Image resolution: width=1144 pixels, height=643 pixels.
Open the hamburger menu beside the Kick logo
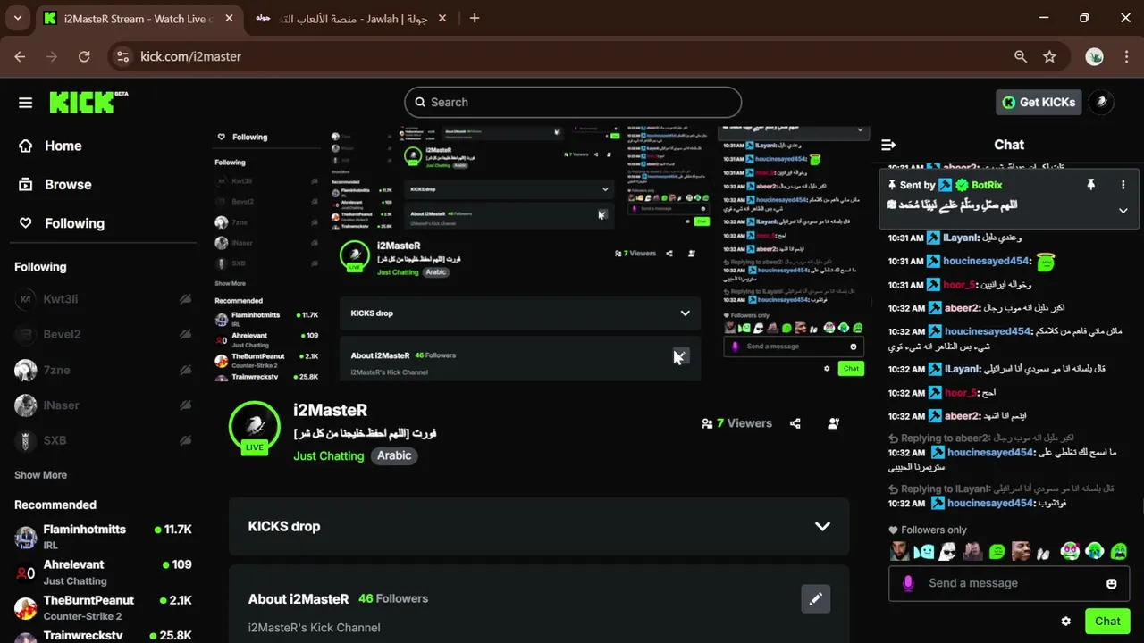(25, 103)
